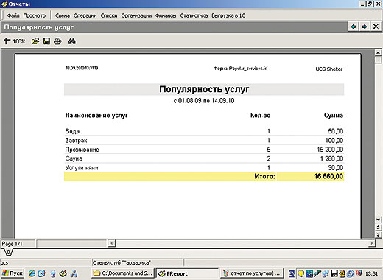This screenshot has width=383, height=280.
Task: Open the Файл menu
Action: coord(13,15)
